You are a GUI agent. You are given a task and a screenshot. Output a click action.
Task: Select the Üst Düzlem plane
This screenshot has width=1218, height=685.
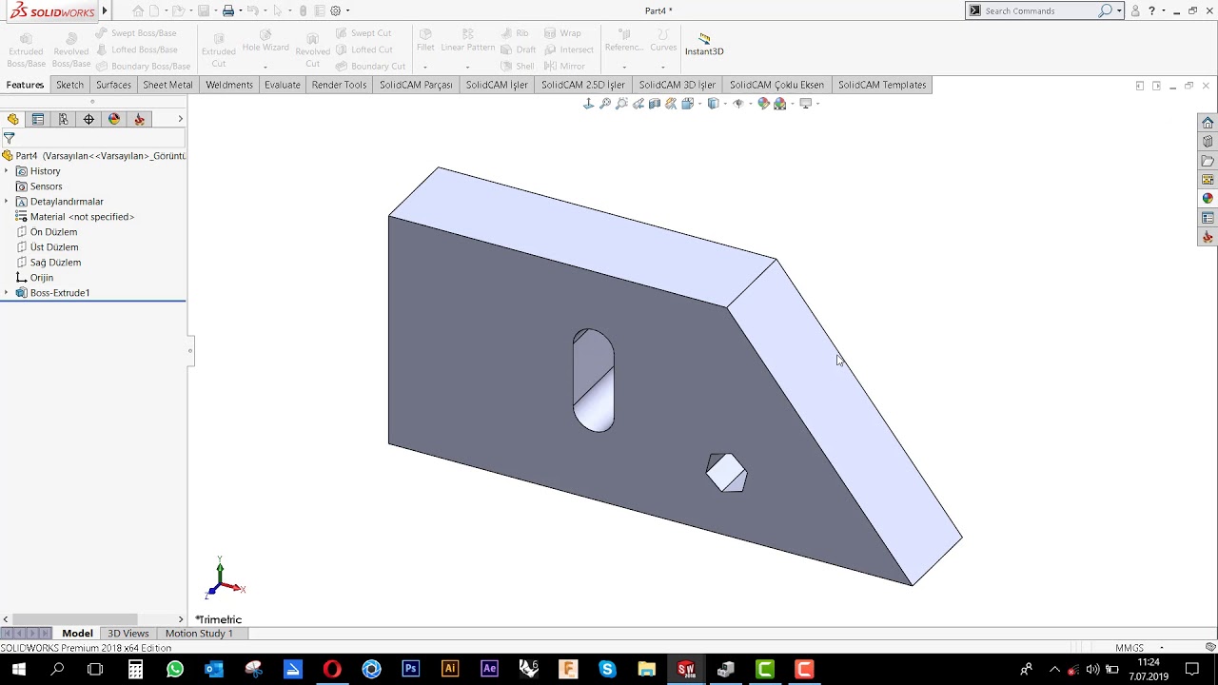[x=54, y=247]
